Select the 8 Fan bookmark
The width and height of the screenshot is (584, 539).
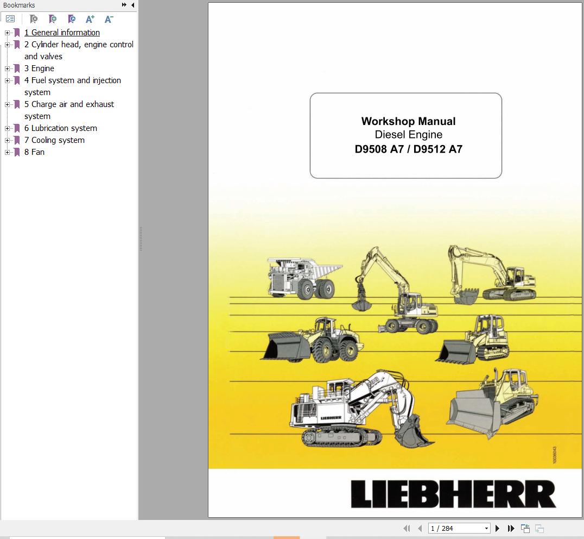pyautogui.click(x=34, y=152)
